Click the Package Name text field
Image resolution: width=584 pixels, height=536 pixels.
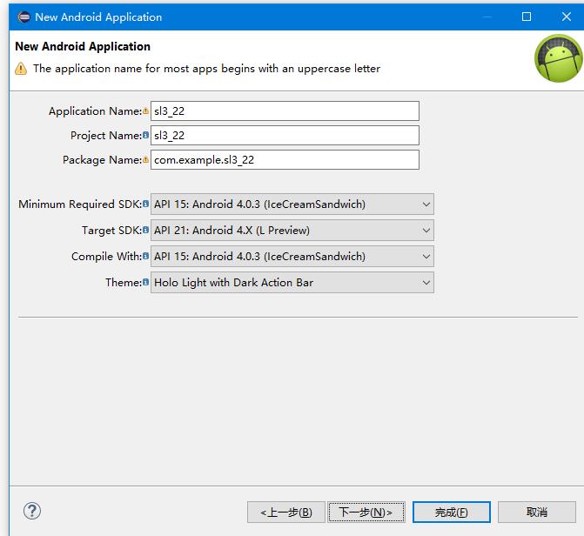point(285,160)
